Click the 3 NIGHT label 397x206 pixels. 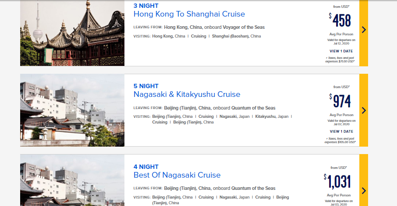146,6
